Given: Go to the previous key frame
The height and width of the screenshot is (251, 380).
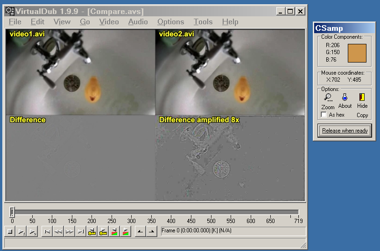Looking at the screenshot, I should coord(91,231).
